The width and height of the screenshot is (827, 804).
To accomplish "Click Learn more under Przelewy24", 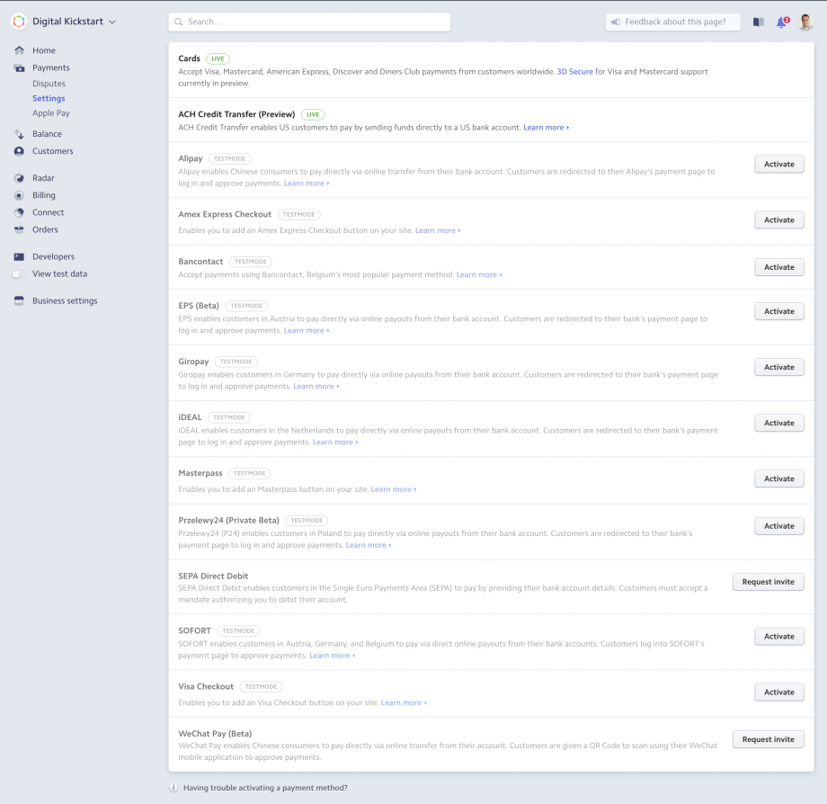I will (x=369, y=546).
